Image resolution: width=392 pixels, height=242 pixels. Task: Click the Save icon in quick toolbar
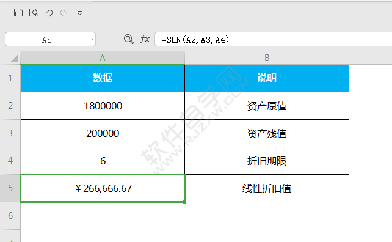tap(18, 12)
